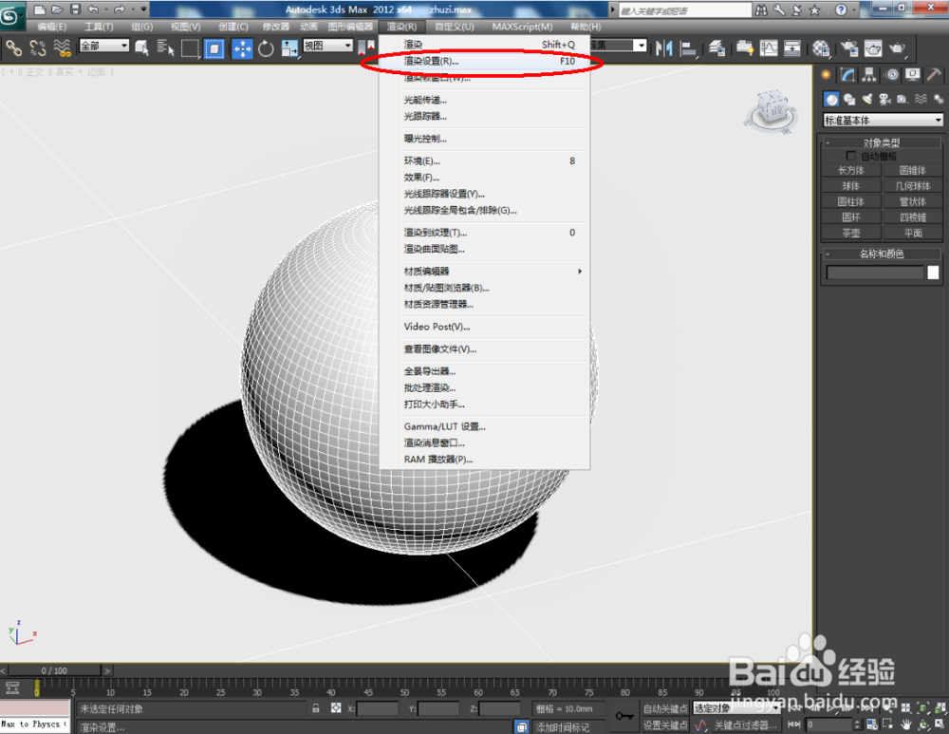The width and height of the screenshot is (949, 734).
Task: Open the Manage Layers icon
Action: tap(717, 47)
